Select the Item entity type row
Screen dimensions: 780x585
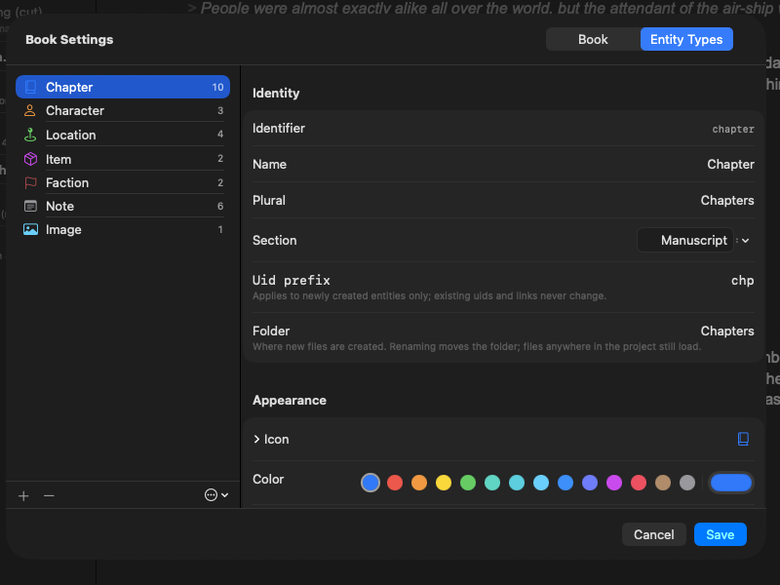click(x=123, y=159)
